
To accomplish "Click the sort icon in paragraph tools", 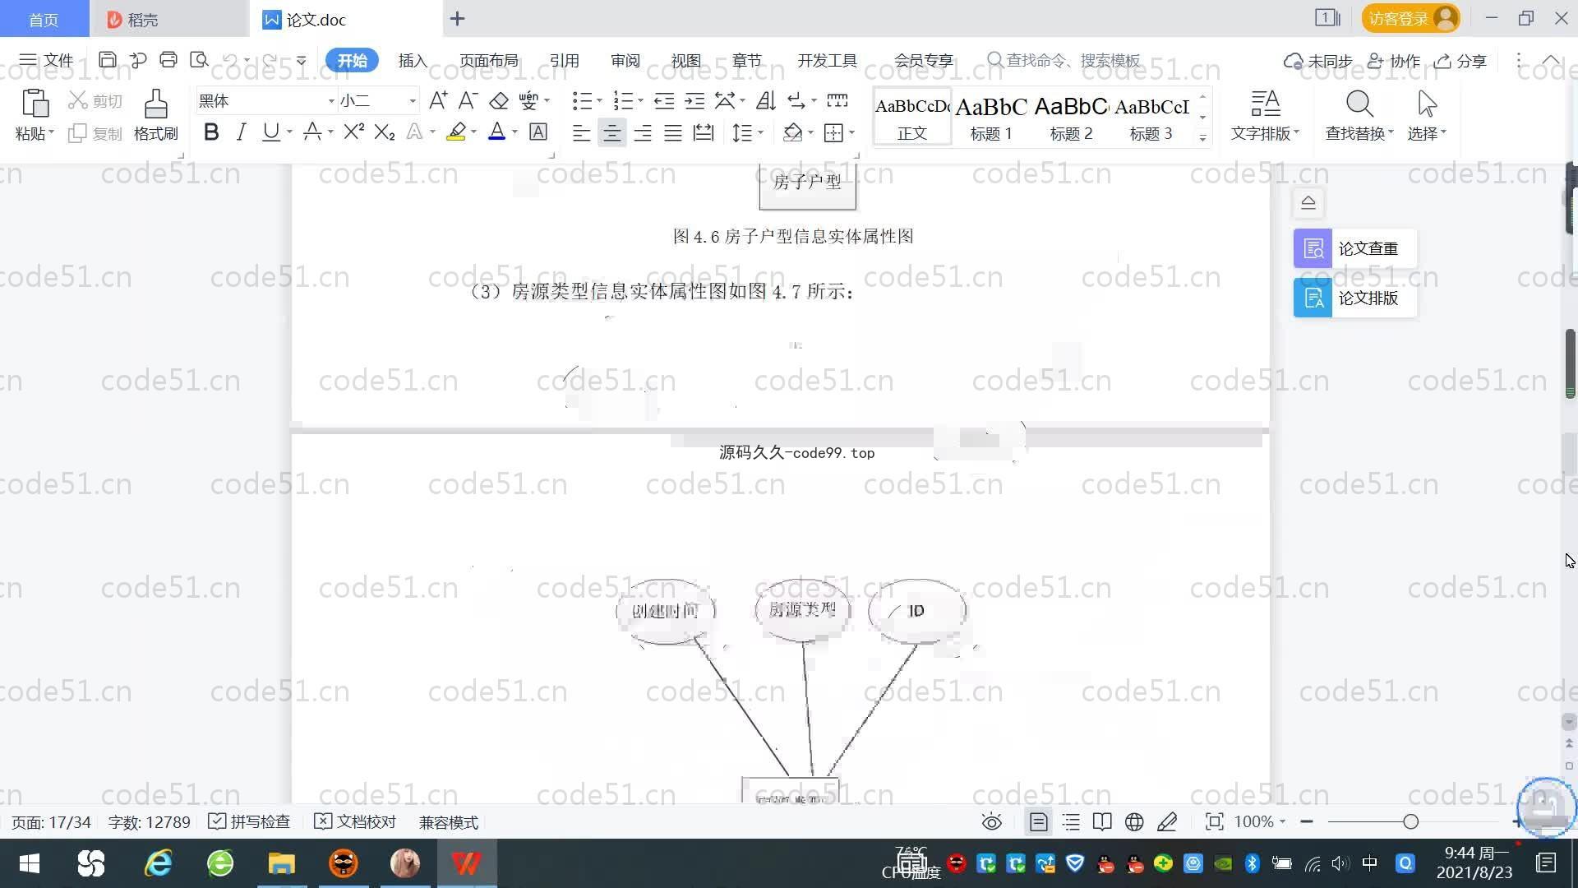I will coord(765,101).
